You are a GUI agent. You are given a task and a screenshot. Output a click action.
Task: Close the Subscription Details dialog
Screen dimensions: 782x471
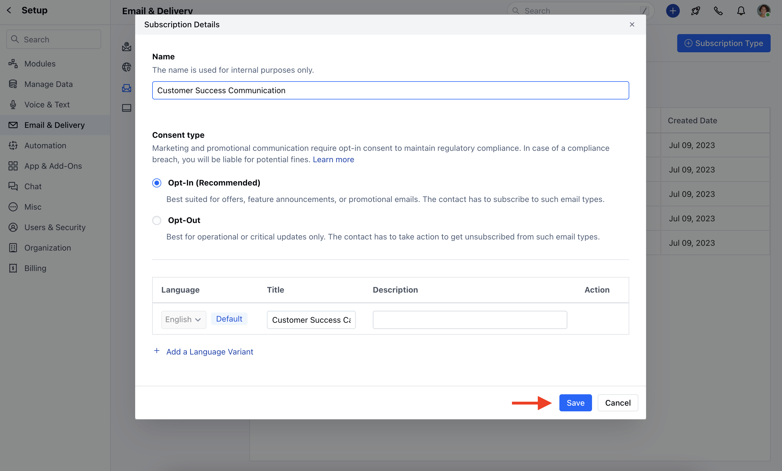point(632,24)
